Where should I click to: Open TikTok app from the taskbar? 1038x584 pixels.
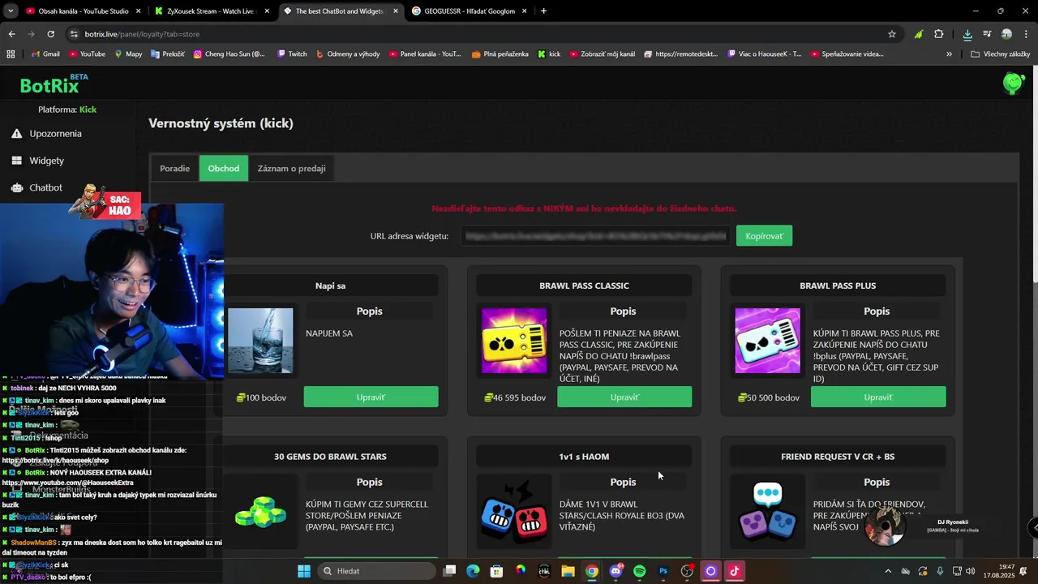pyautogui.click(x=734, y=571)
